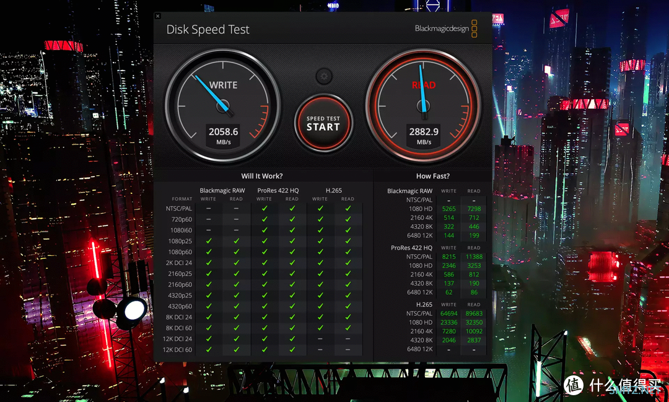Click the 2K DCI 24 format row label

click(x=179, y=263)
